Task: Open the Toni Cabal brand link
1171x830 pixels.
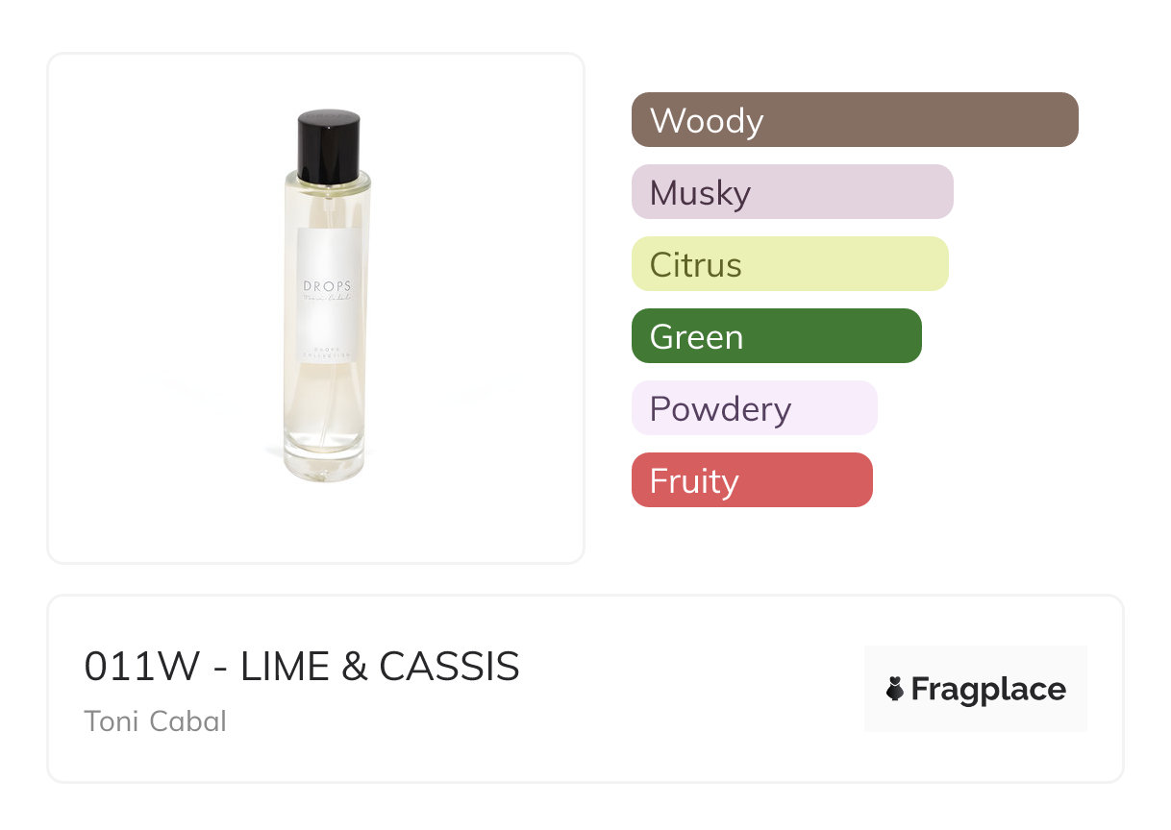Action: pyautogui.click(x=156, y=720)
